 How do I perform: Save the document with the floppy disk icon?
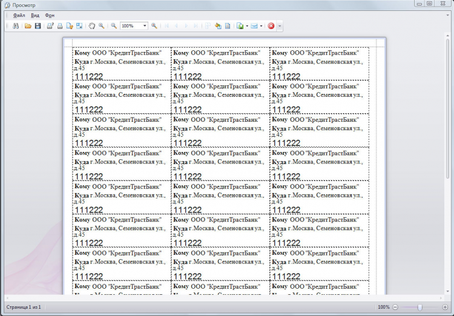coord(38,26)
